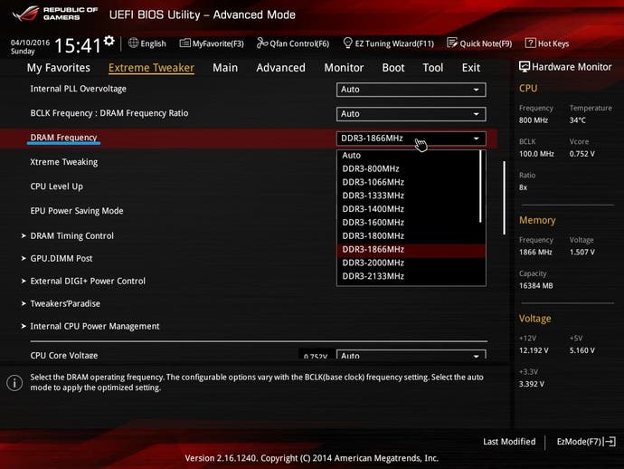The image size is (624, 469).
Task: Click the Republic of Gamers logo
Action: (55, 14)
